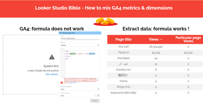Click the red error icon beside formula message

(x=62, y=83)
